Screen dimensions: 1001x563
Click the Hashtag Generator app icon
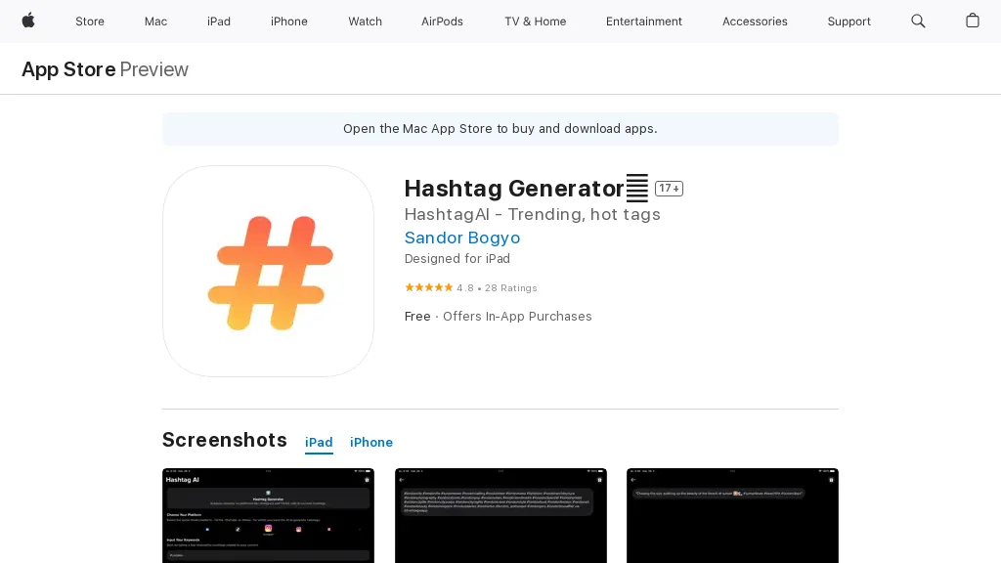coord(268,271)
